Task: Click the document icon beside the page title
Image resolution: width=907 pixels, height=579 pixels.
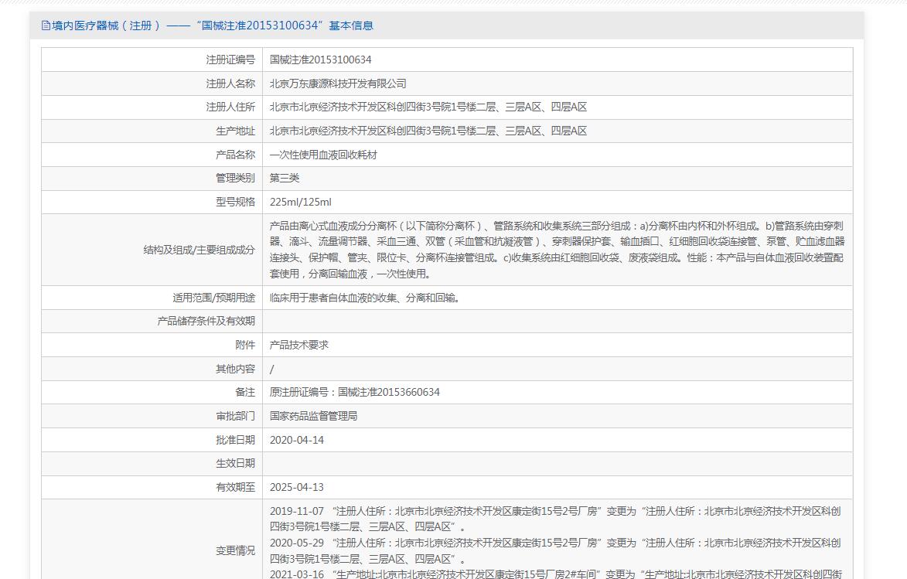Action: coord(46,26)
